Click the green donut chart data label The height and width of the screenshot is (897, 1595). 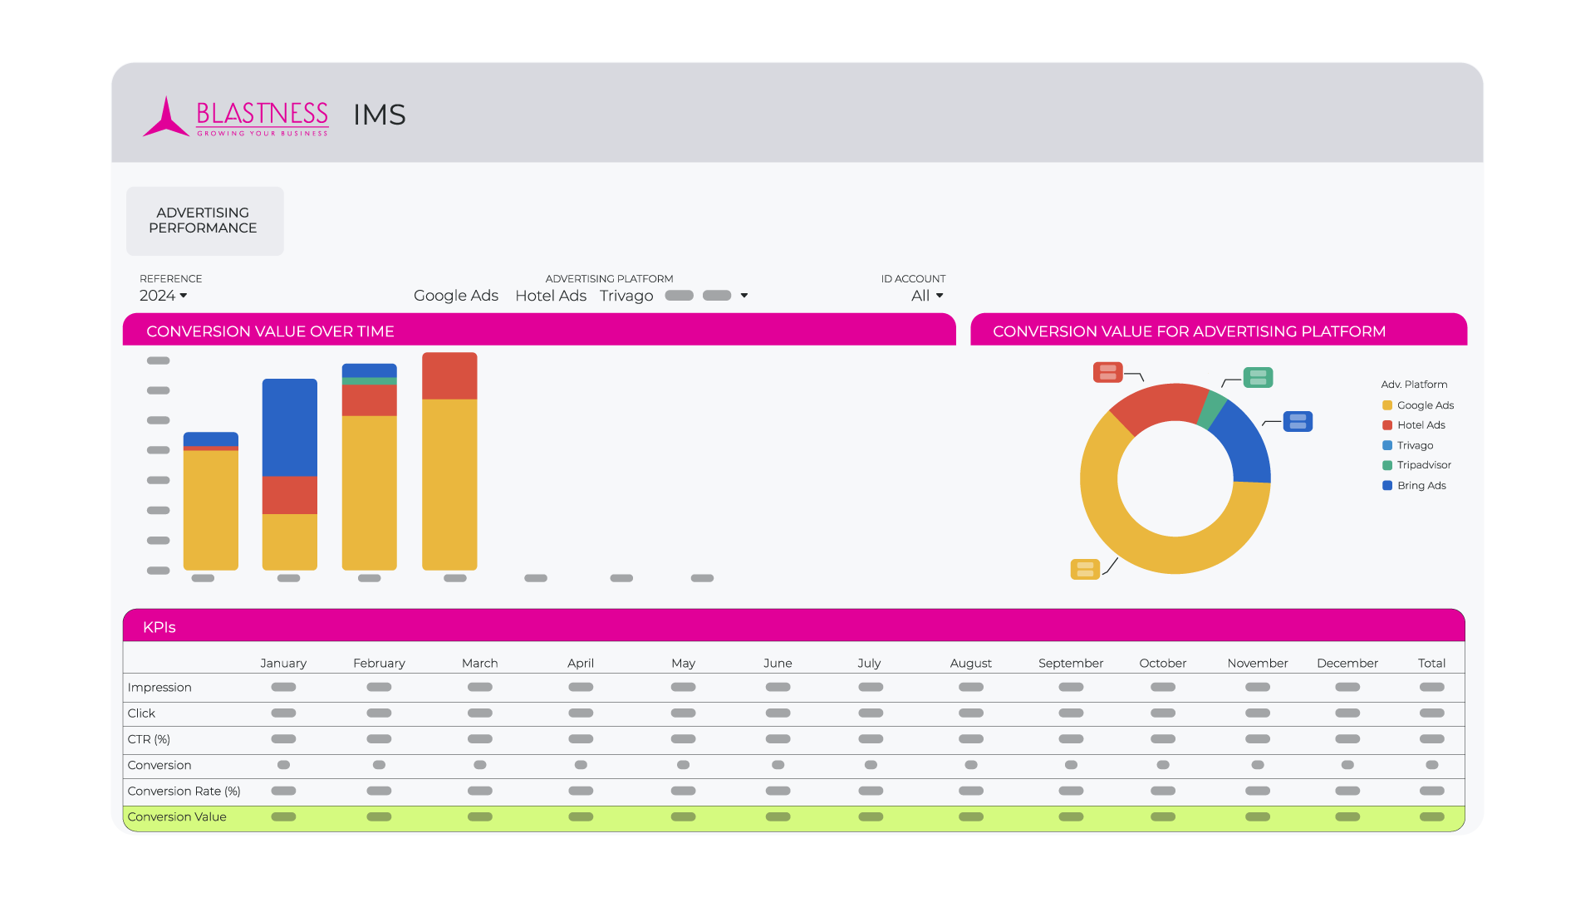[1258, 378]
